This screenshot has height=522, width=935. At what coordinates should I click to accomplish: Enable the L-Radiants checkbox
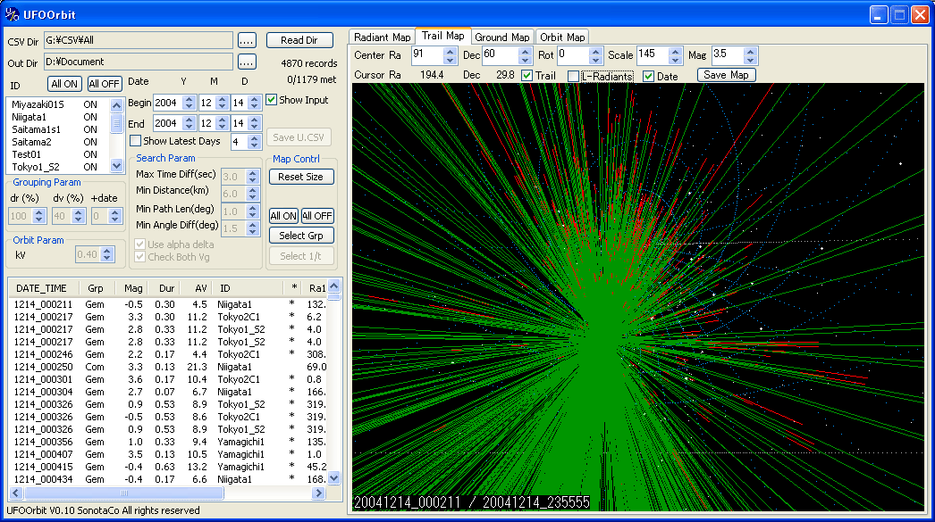pos(574,76)
